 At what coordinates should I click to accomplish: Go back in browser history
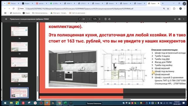pos(5,9)
